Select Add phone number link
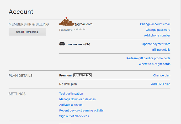 (157, 35)
